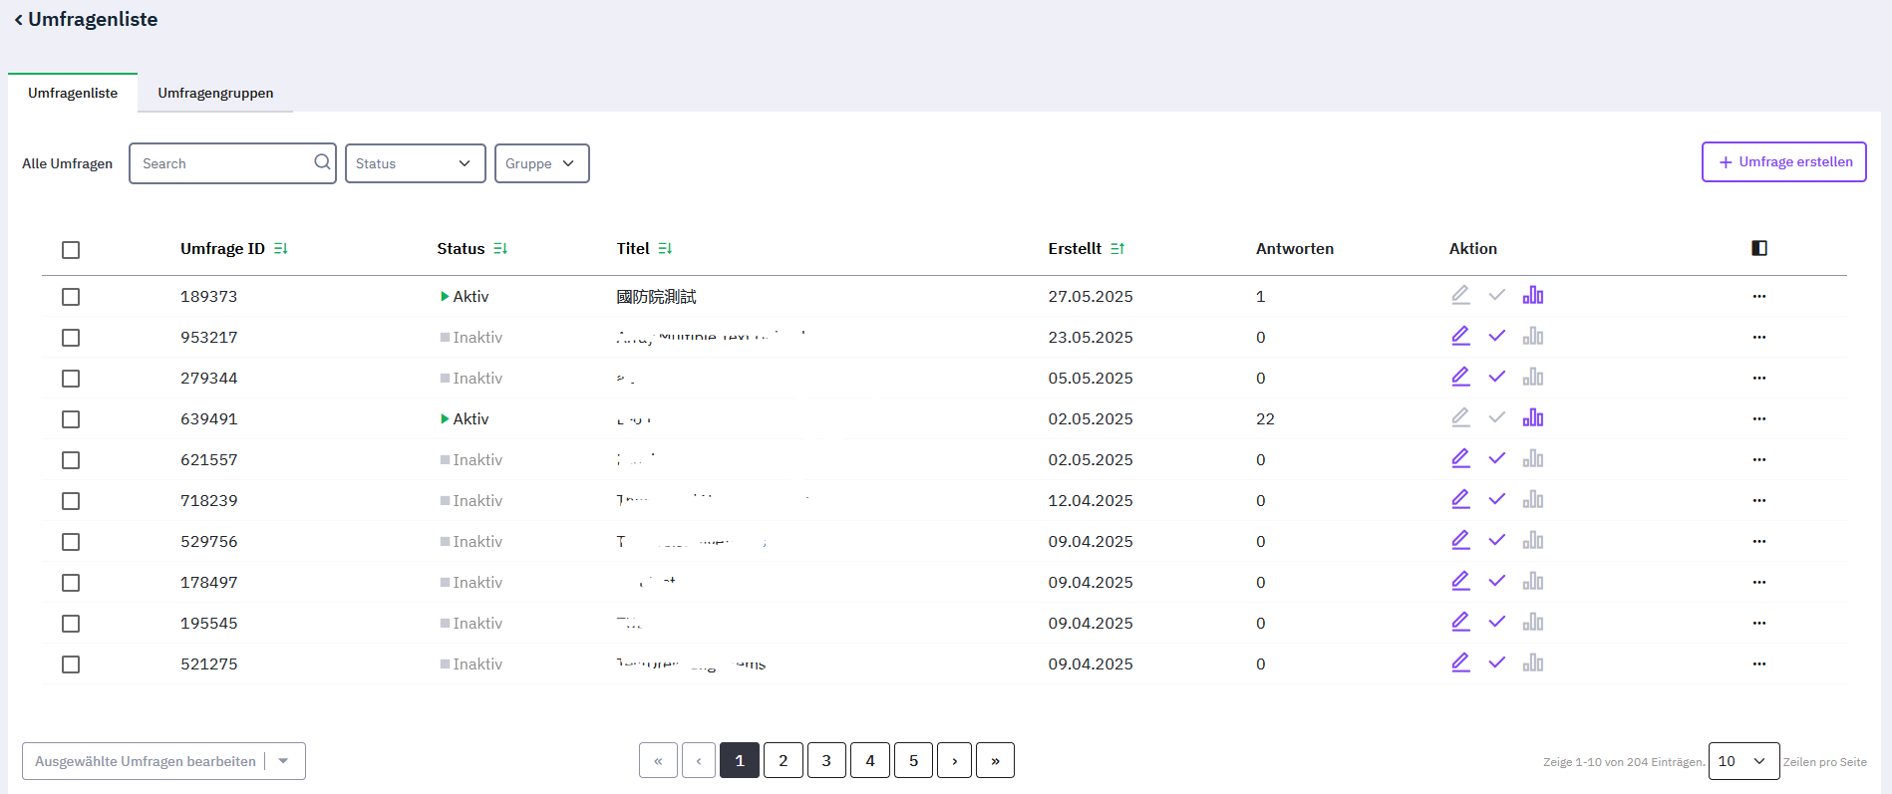Focus the Search input field
The image size is (1892, 794).
click(223, 163)
